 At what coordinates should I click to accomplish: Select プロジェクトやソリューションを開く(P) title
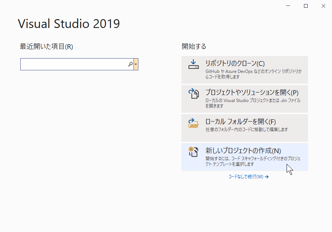pos(252,92)
